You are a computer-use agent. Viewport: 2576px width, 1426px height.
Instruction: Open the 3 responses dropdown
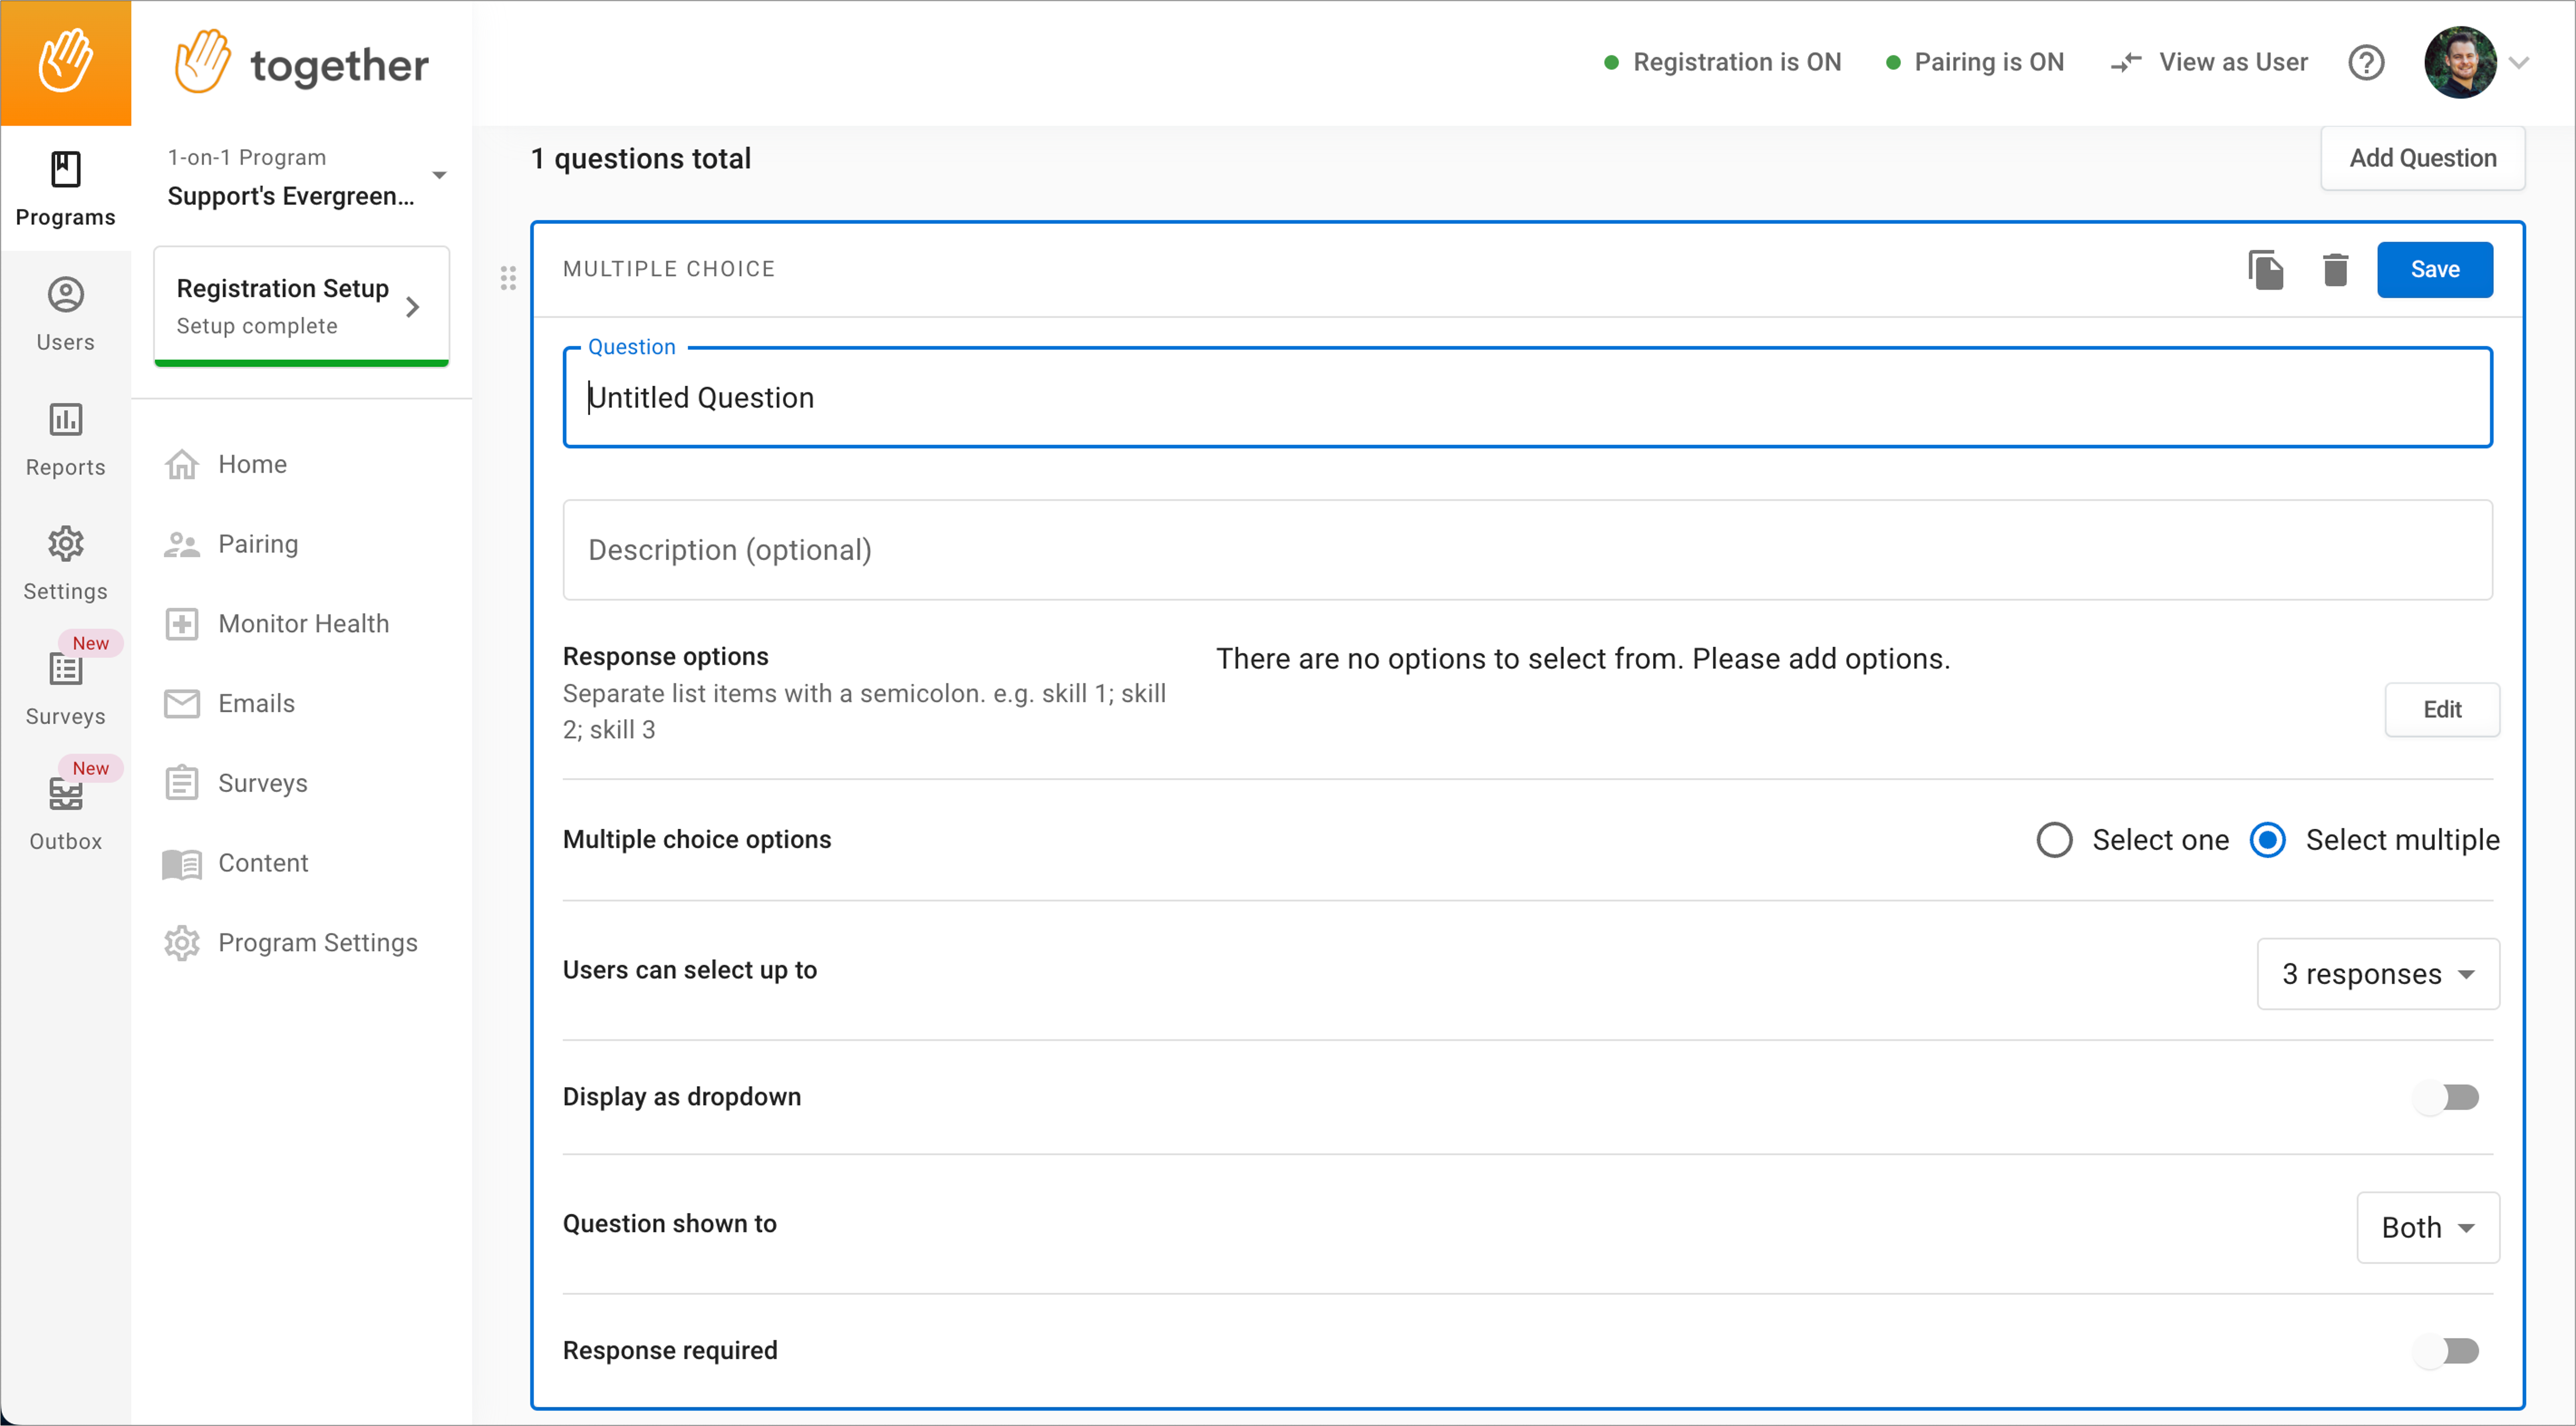2378,974
